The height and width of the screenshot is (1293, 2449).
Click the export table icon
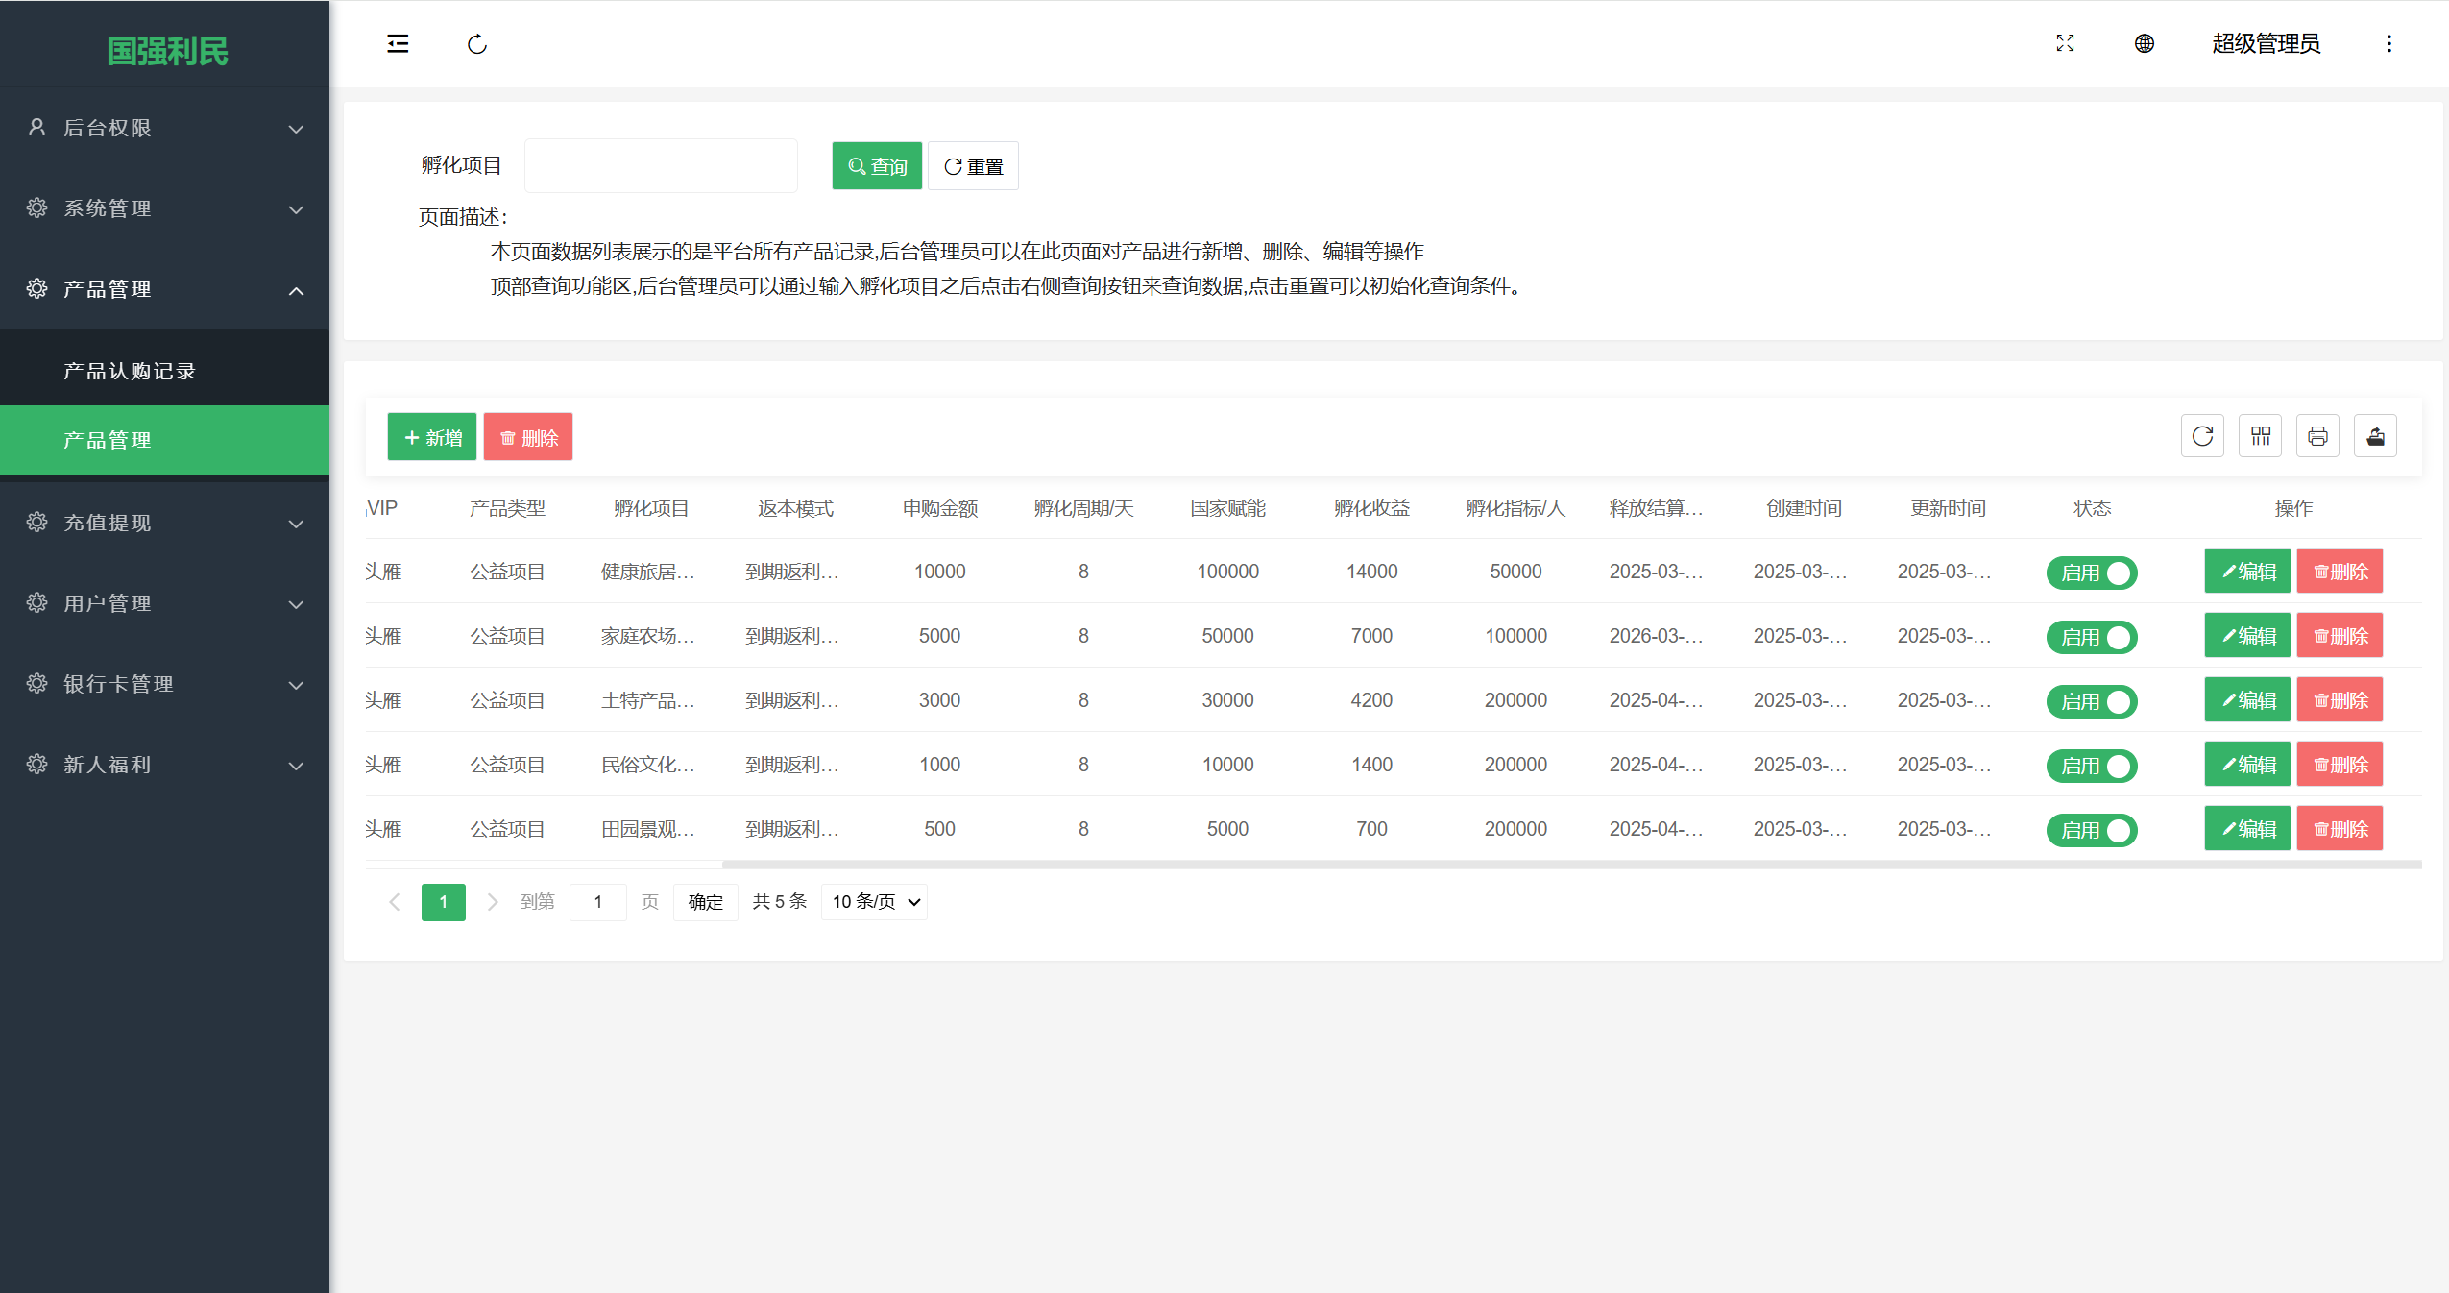tap(2375, 437)
